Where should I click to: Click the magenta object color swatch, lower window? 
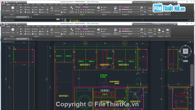(123, 29)
